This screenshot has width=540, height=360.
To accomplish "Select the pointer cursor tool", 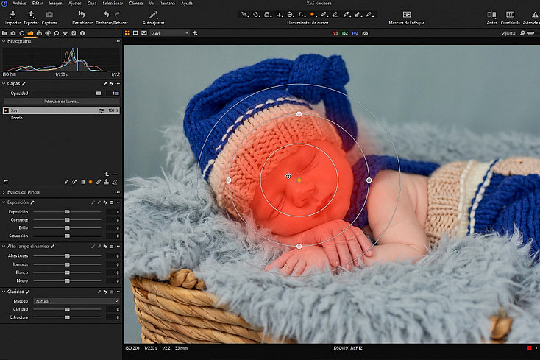I will tap(244, 15).
